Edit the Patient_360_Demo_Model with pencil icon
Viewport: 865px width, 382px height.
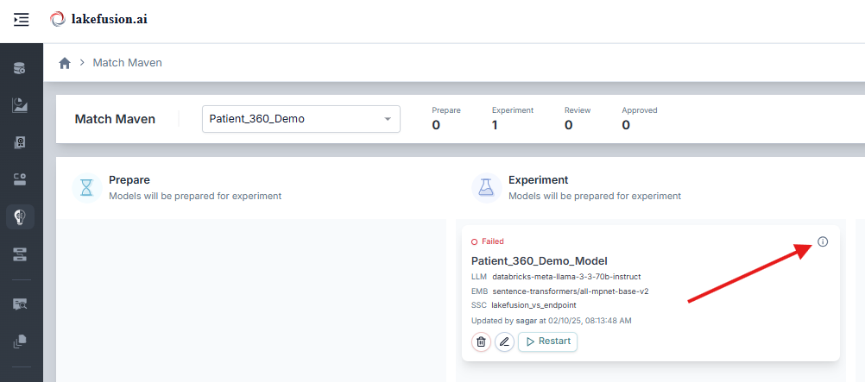click(504, 341)
